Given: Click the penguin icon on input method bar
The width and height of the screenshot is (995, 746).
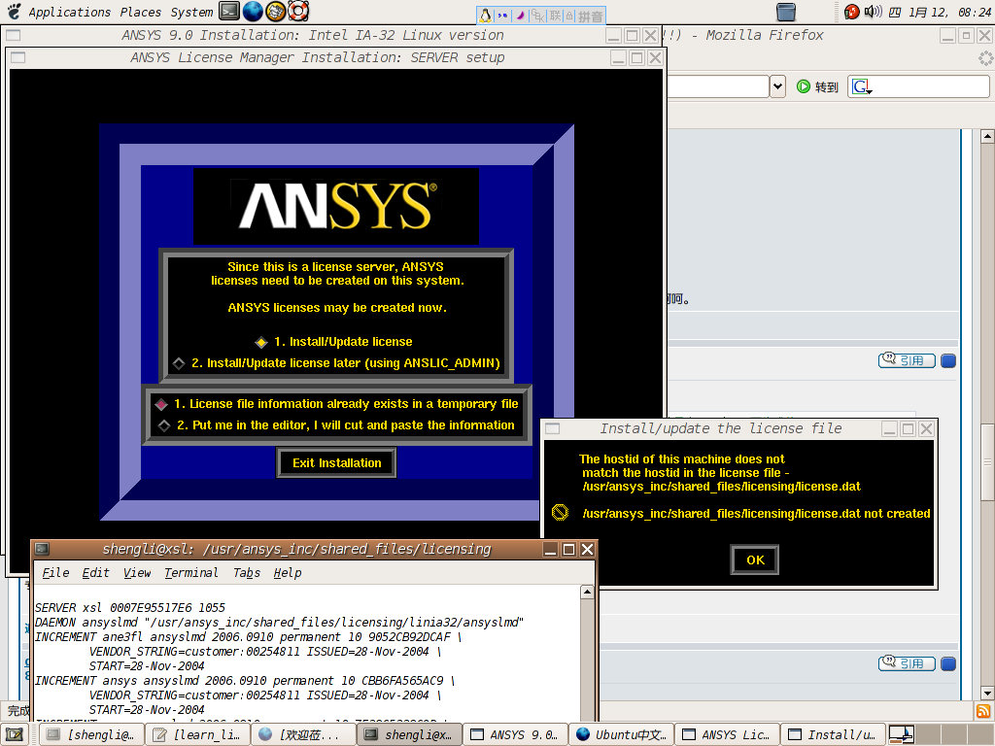Looking at the screenshot, I should (x=485, y=16).
